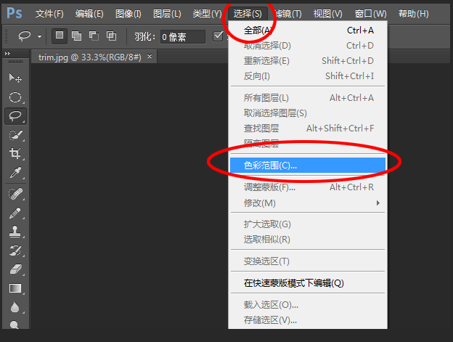
Task: Open the 类型(Y) menu
Action: (x=207, y=14)
